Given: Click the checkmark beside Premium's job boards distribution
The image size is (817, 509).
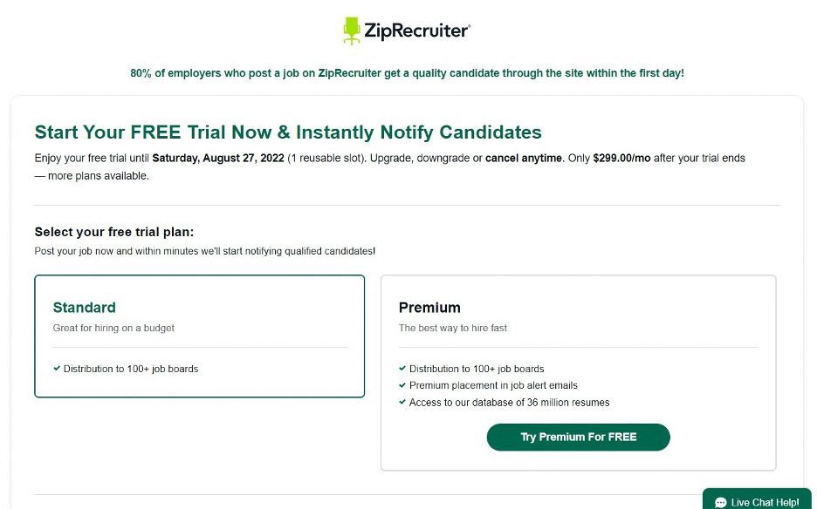Looking at the screenshot, I should click(402, 369).
